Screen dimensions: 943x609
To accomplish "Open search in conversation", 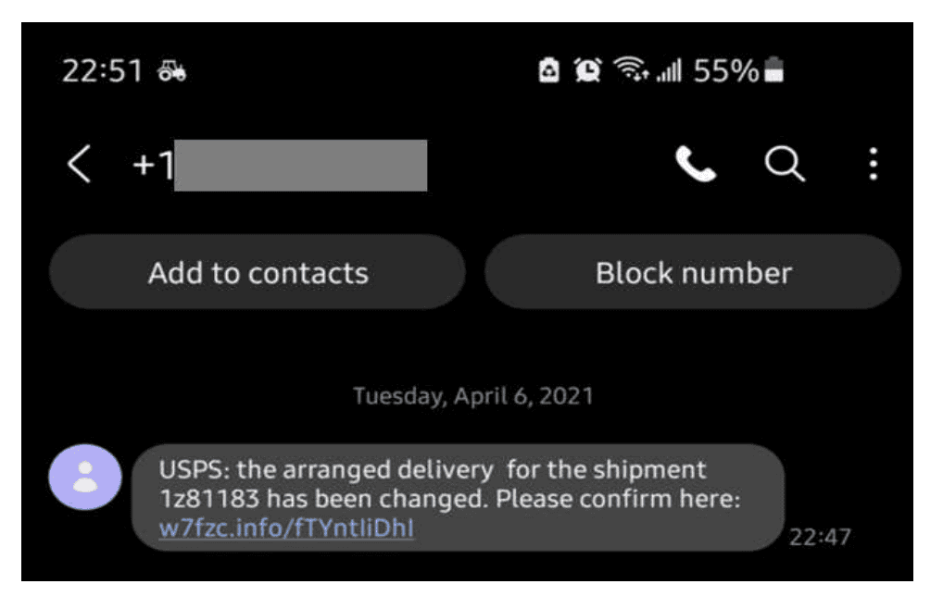I will [x=784, y=166].
